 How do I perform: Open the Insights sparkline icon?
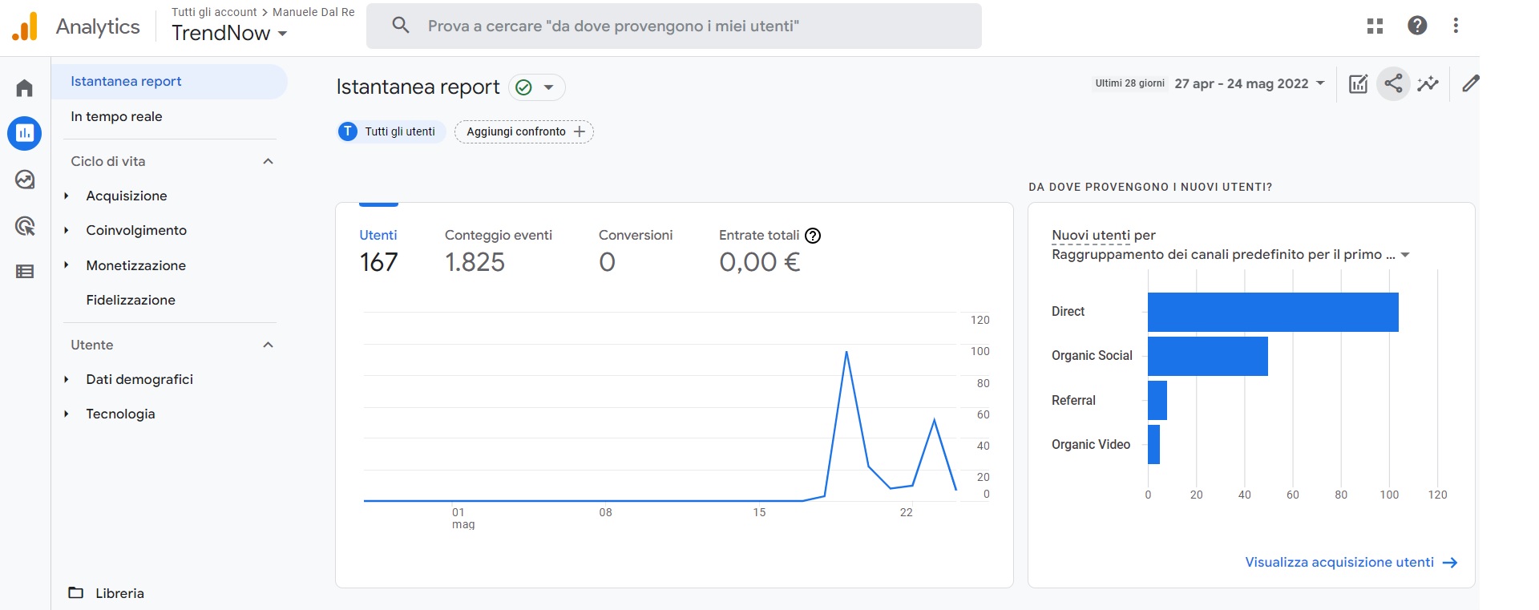click(1428, 83)
